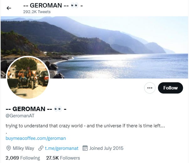
Task: Open the three-dots more options button
Action: tap(150, 88)
